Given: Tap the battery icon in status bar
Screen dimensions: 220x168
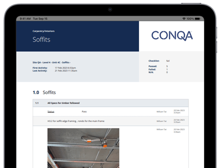Looking at the screenshot, I should (198, 19).
